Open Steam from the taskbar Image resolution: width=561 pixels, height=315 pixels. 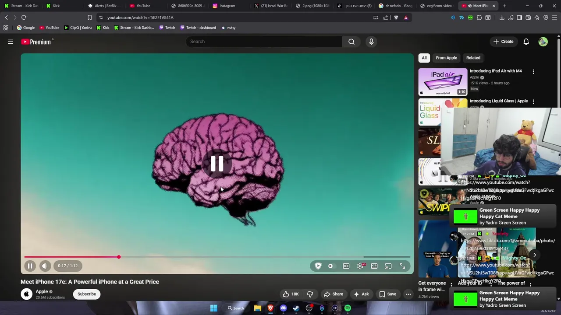click(296, 308)
